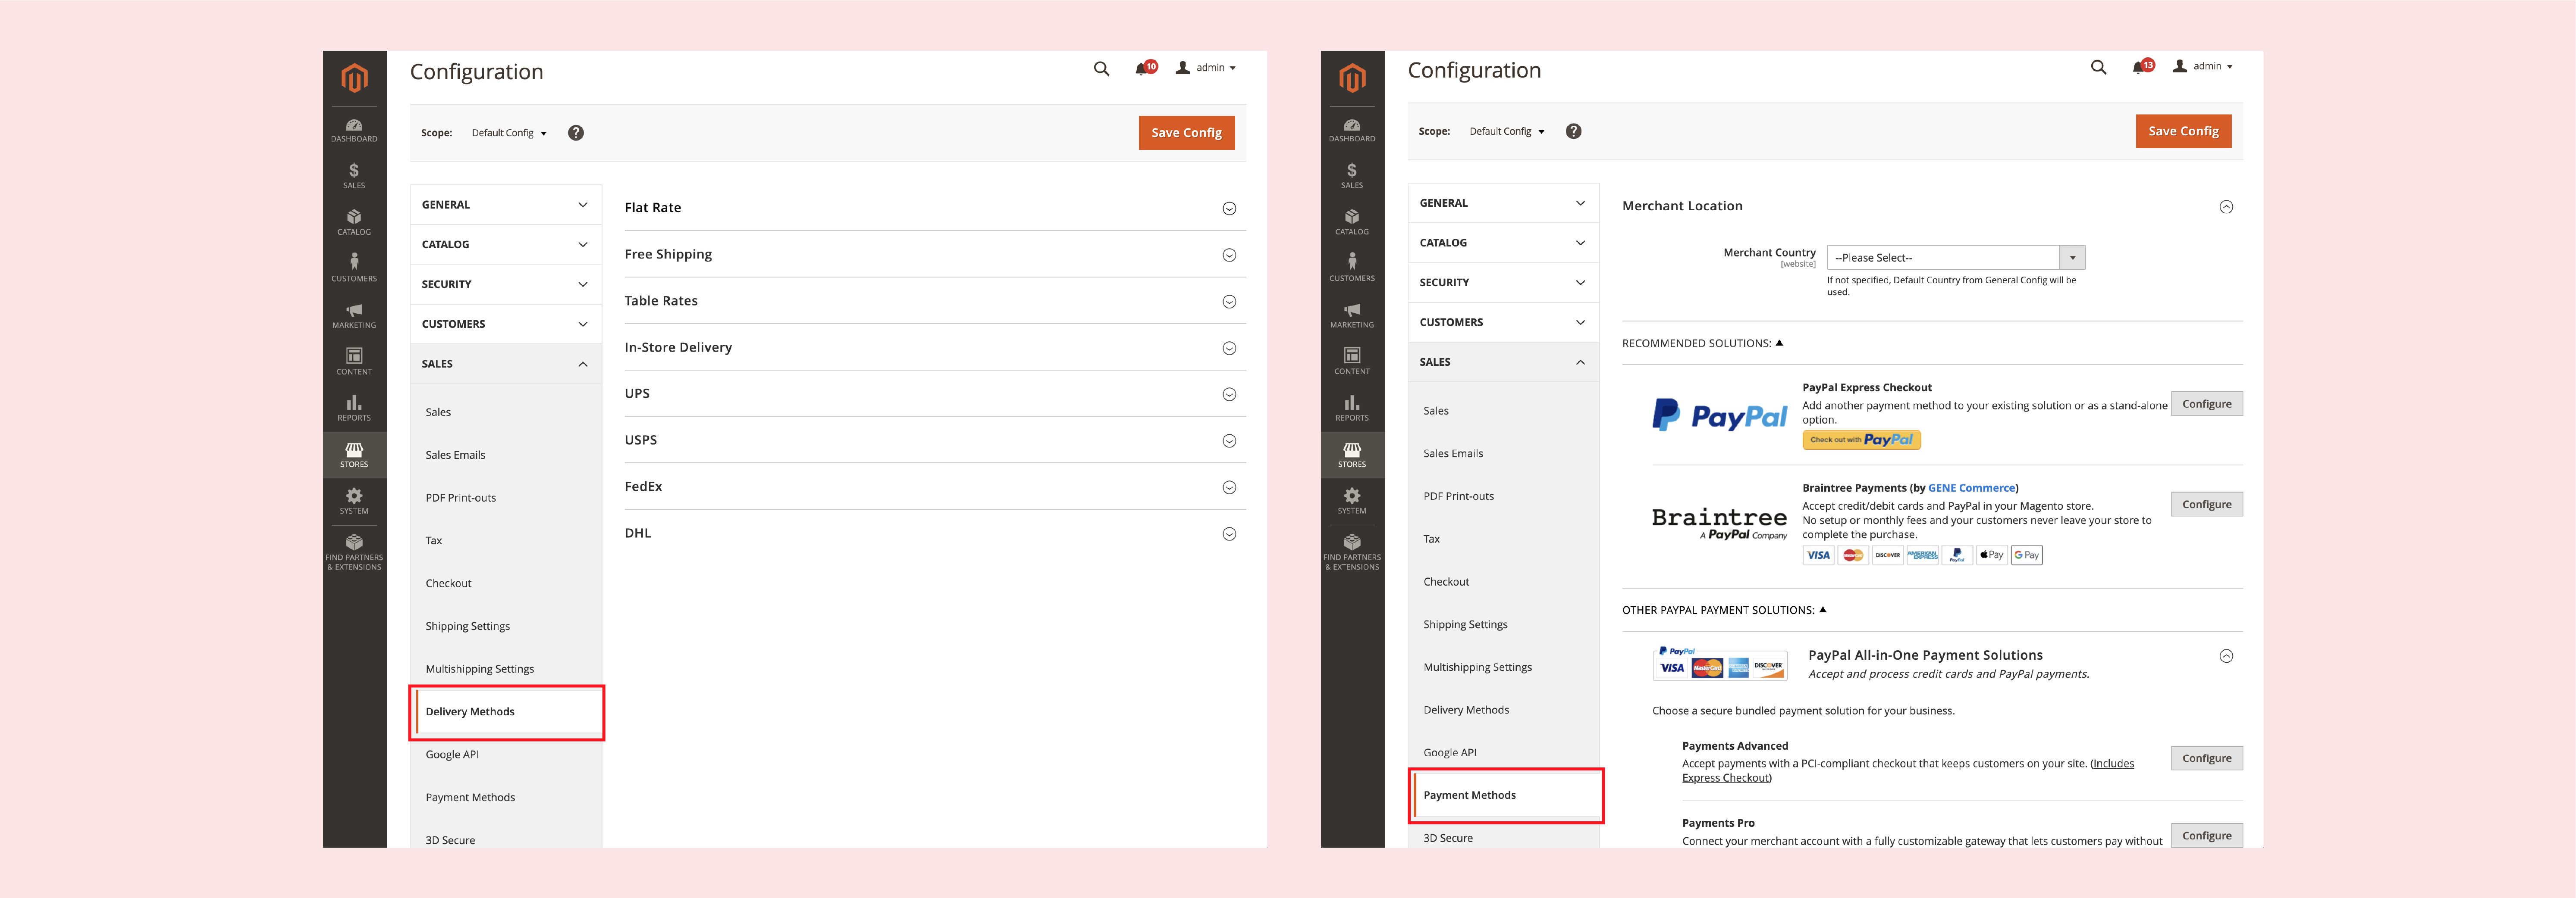Screen dimensions: 2576x898
Task: Expand Flat Rate section
Action: [935, 208]
